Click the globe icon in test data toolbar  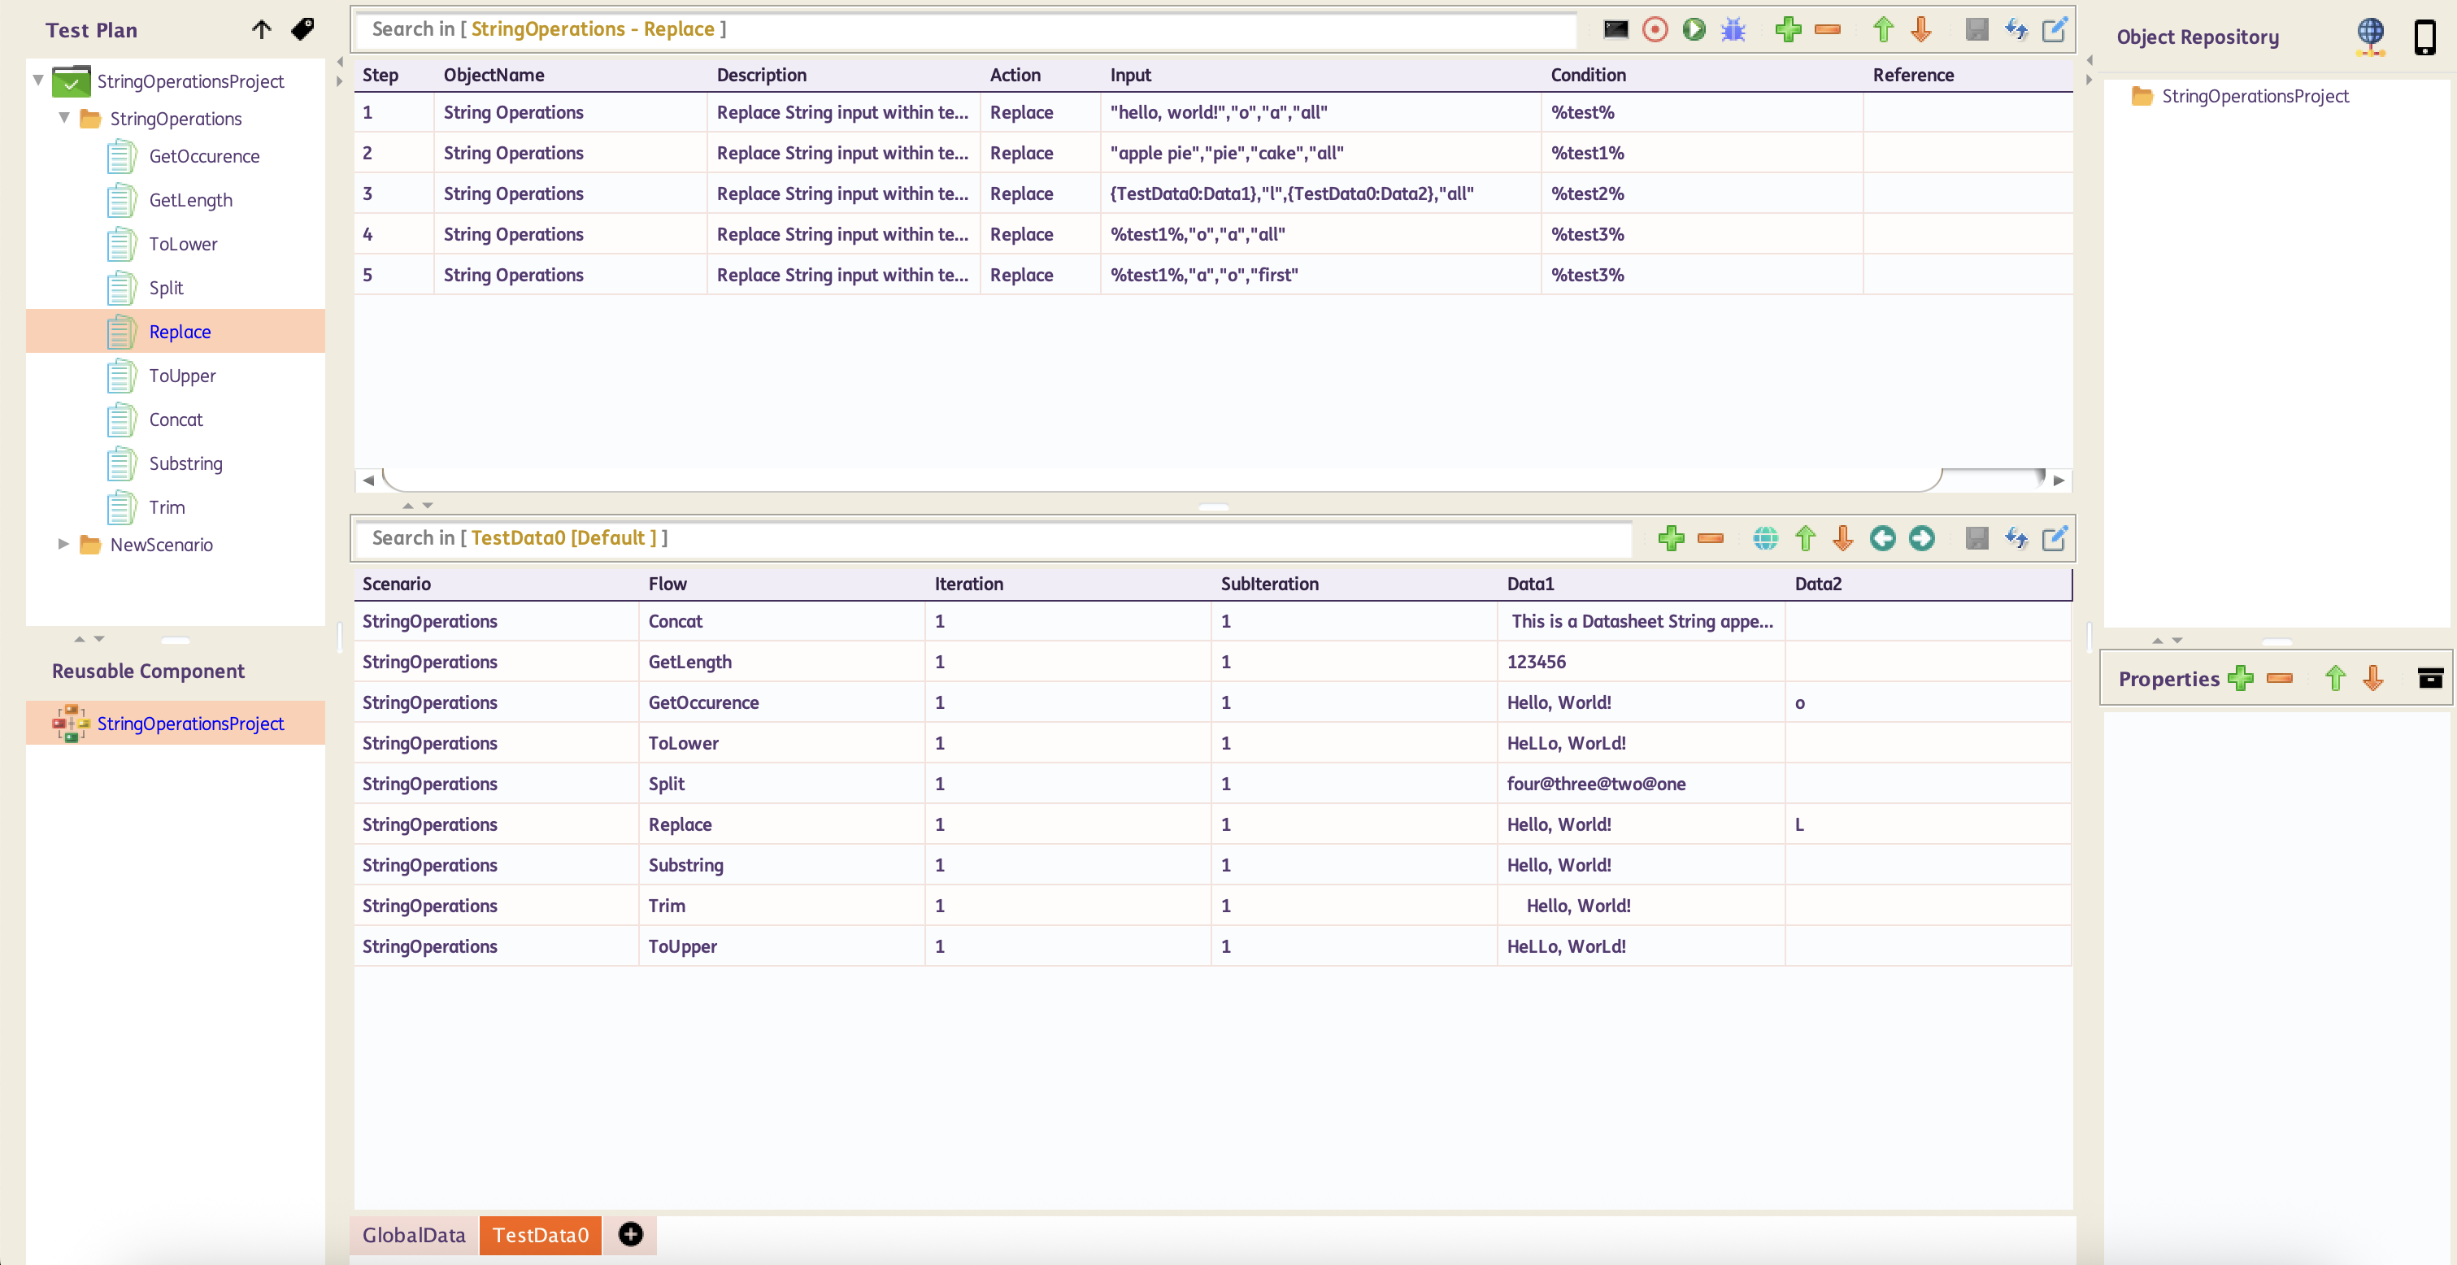point(1765,539)
